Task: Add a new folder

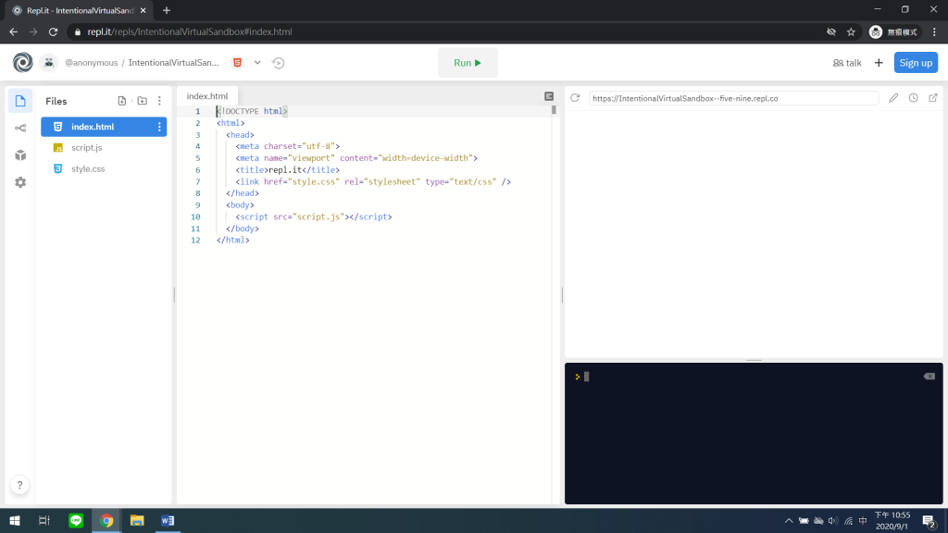Action: 142,101
